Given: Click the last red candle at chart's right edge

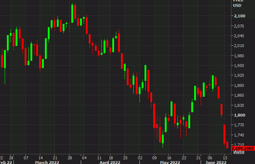Looking at the screenshot, I should tap(227, 145).
